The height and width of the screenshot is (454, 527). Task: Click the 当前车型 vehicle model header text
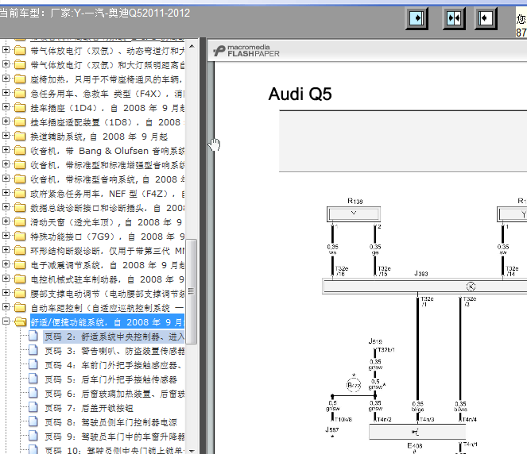click(x=95, y=13)
